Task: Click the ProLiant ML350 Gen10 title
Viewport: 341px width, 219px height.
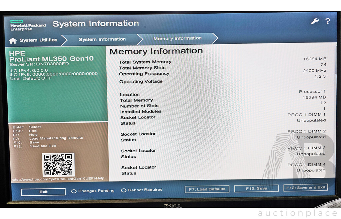Action: (x=51, y=59)
